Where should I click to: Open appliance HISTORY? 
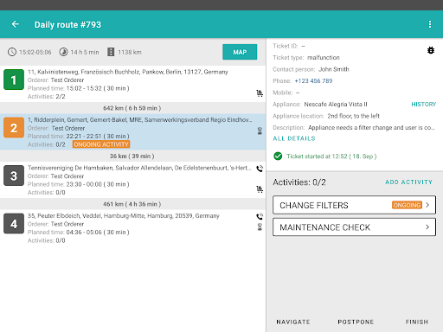[423, 104]
